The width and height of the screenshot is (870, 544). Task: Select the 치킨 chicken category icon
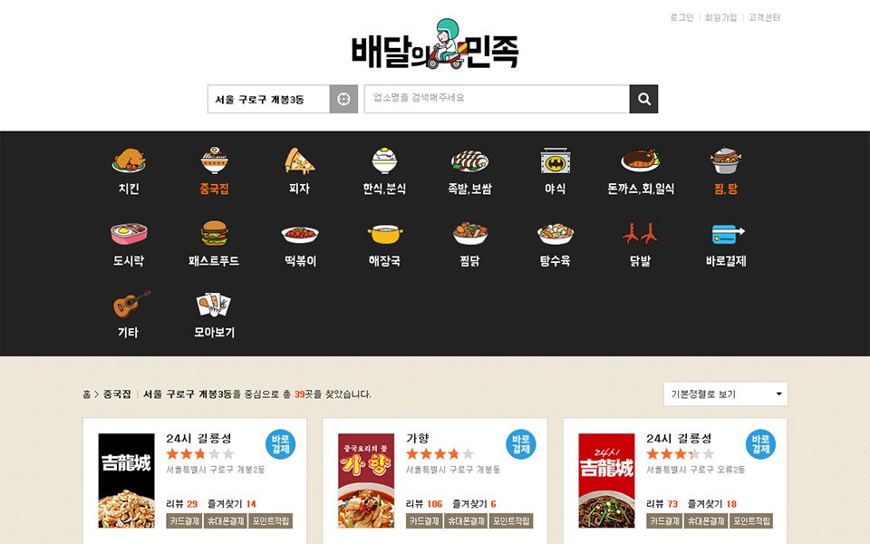[x=129, y=160]
